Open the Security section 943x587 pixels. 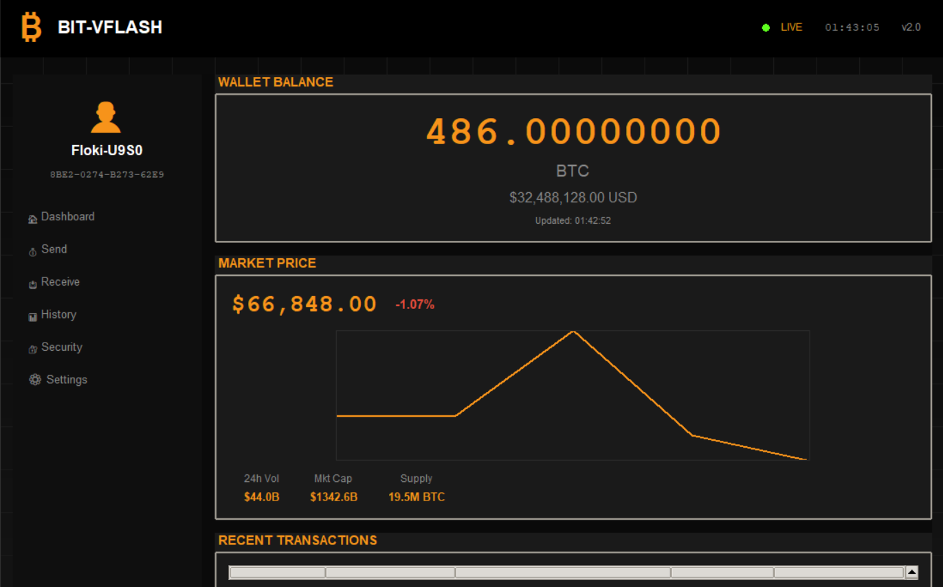pyautogui.click(x=62, y=347)
